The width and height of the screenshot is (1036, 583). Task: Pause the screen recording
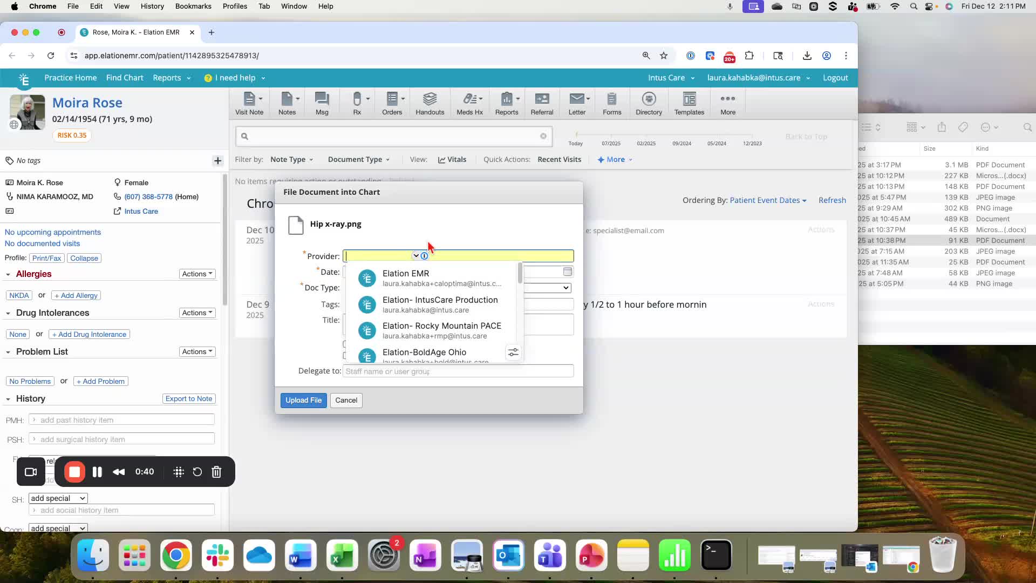click(x=97, y=472)
